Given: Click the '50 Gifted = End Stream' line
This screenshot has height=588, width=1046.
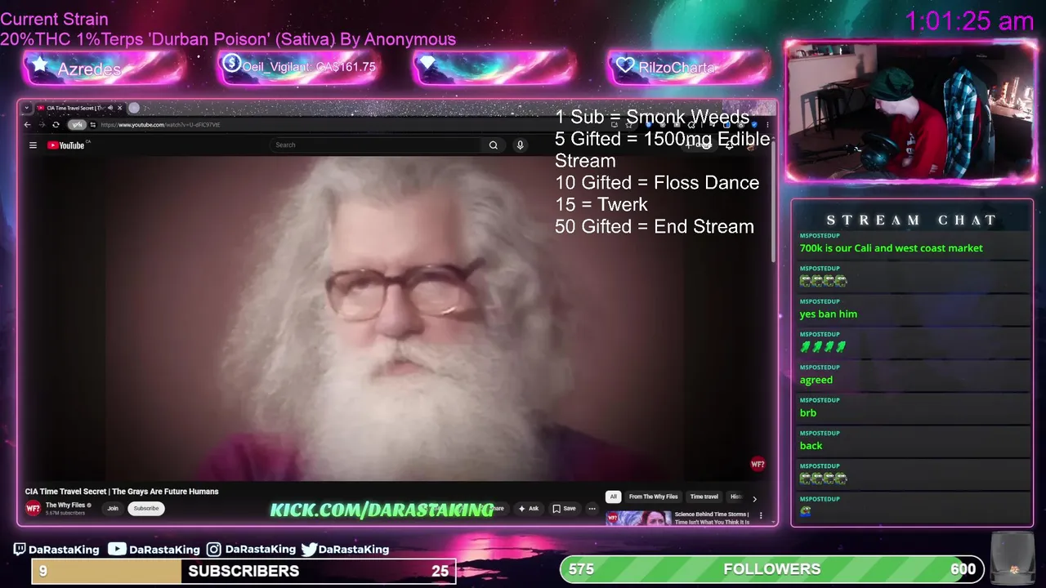Looking at the screenshot, I should pyautogui.click(x=655, y=226).
